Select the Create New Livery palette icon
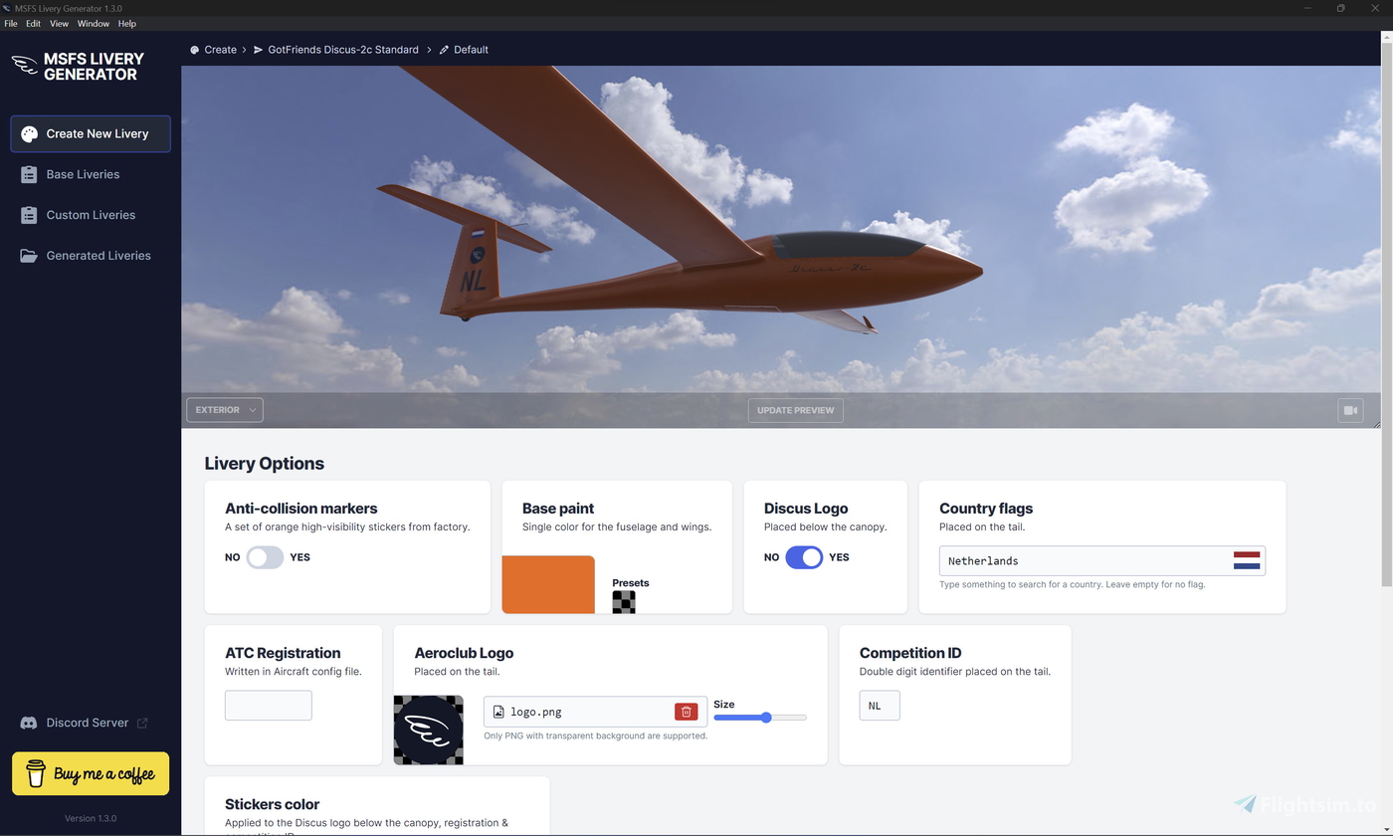The width and height of the screenshot is (1393, 836). (x=29, y=133)
